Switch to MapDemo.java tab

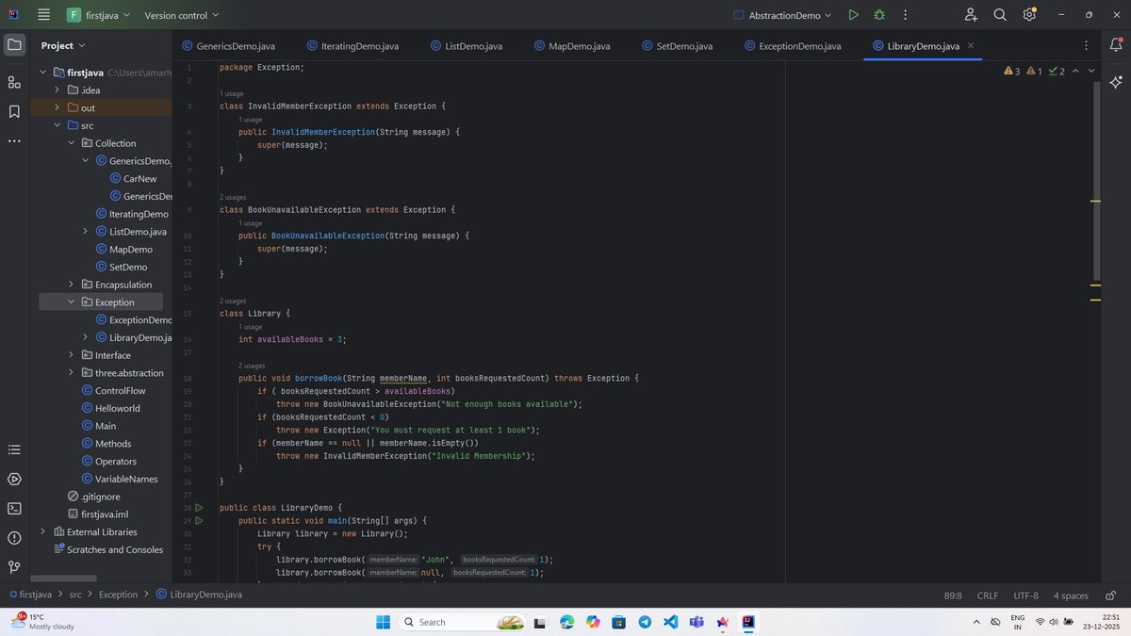[572, 45]
